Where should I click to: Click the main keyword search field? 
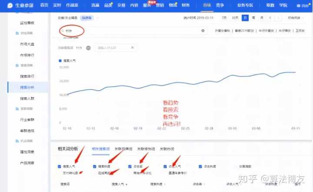(x=133, y=31)
